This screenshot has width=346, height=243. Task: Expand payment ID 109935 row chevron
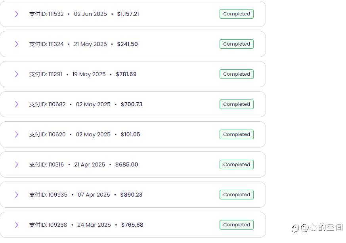[16, 195]
